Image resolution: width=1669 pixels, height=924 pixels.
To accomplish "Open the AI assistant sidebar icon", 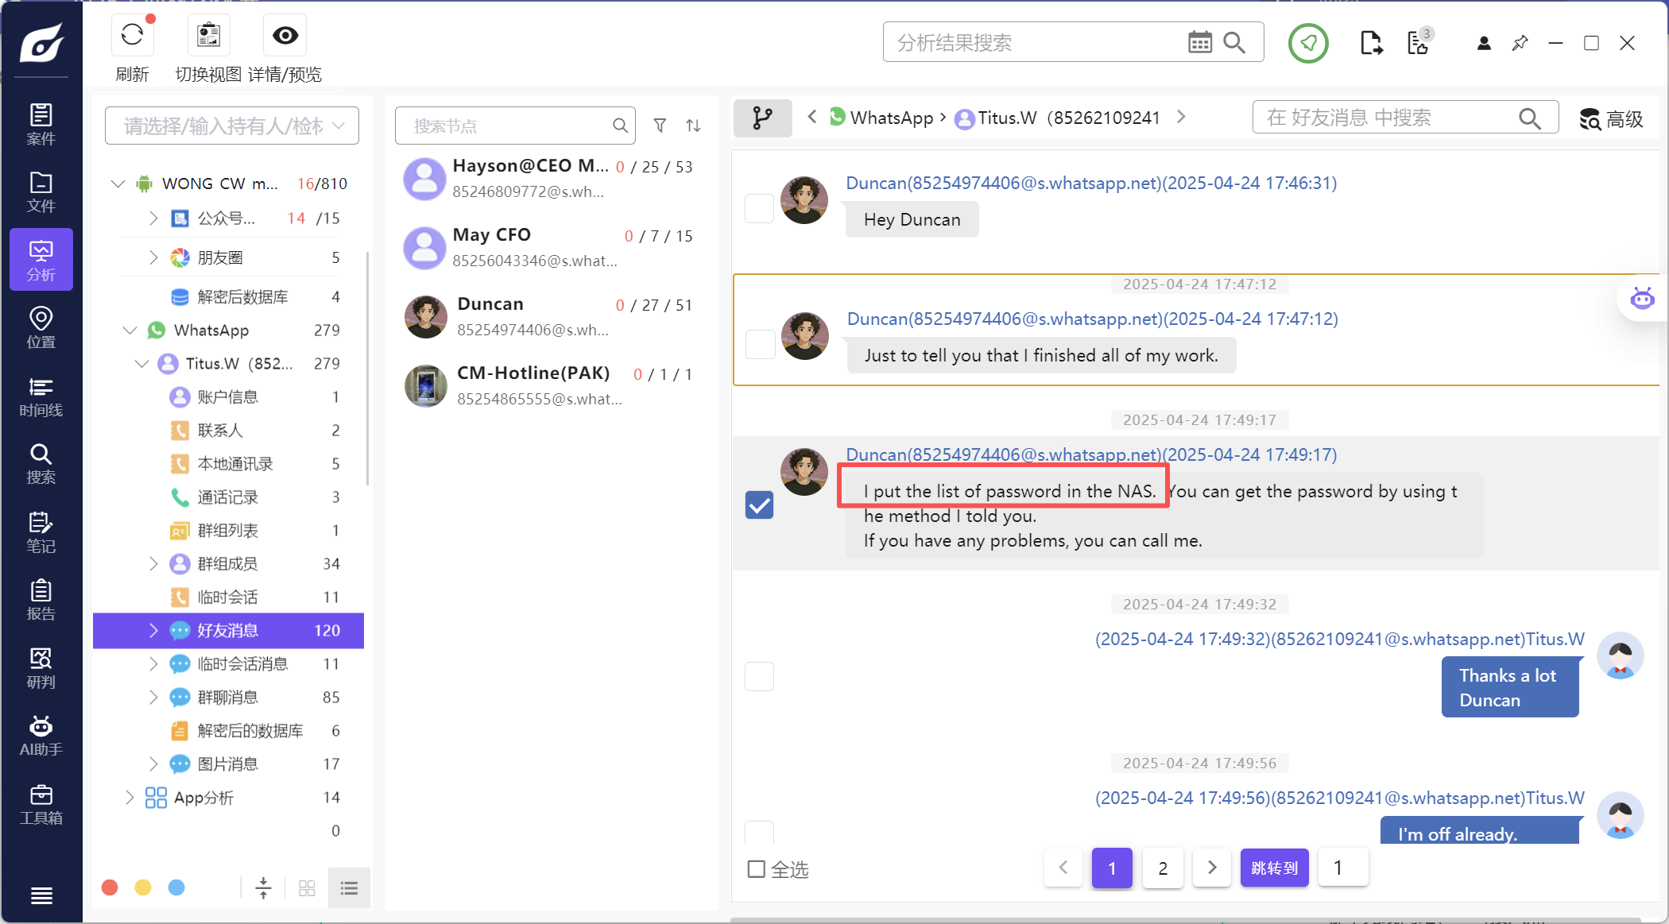I will click(x=41, y=735).
